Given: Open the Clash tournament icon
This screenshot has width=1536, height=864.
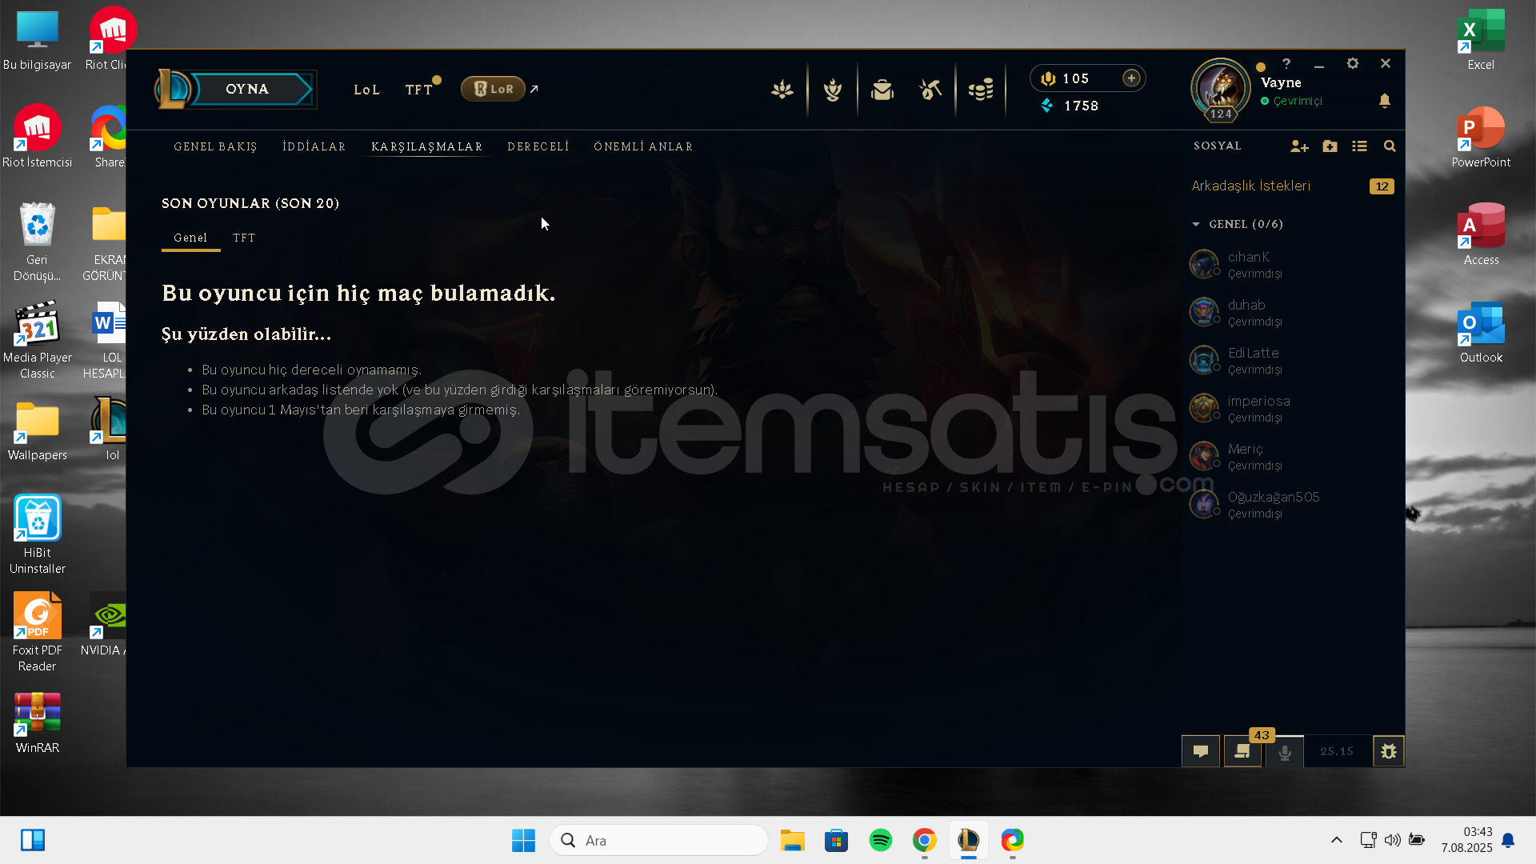Looking at the screenshot, I should click(833, 90).
